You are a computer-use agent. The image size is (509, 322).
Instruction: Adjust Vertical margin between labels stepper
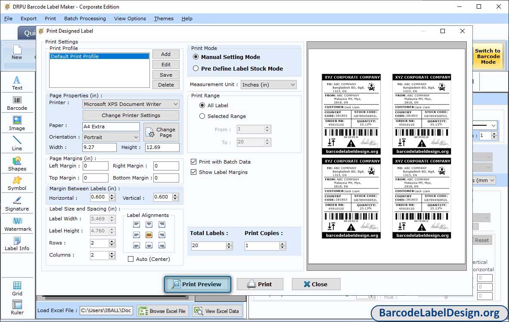pos(175,197)
